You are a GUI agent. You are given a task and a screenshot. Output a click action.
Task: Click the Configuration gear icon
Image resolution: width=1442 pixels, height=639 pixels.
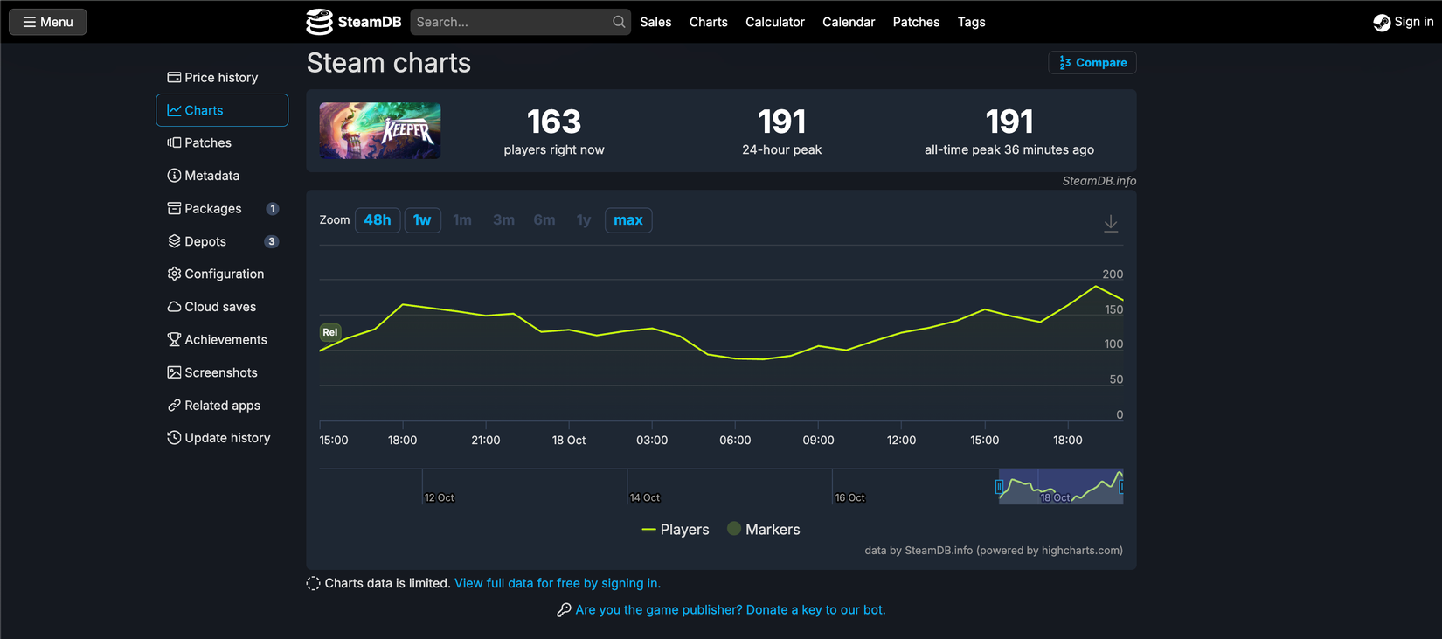coord(174,274)
